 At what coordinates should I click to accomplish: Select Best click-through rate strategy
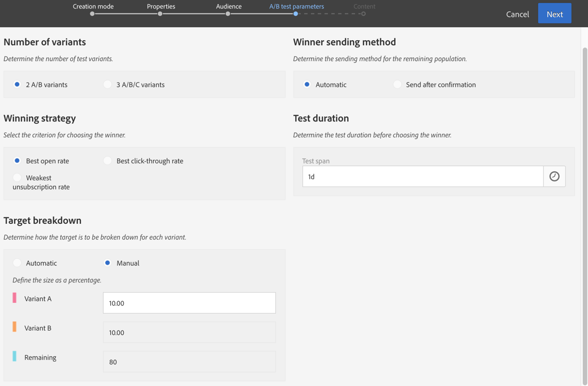[x=108, y=161]
